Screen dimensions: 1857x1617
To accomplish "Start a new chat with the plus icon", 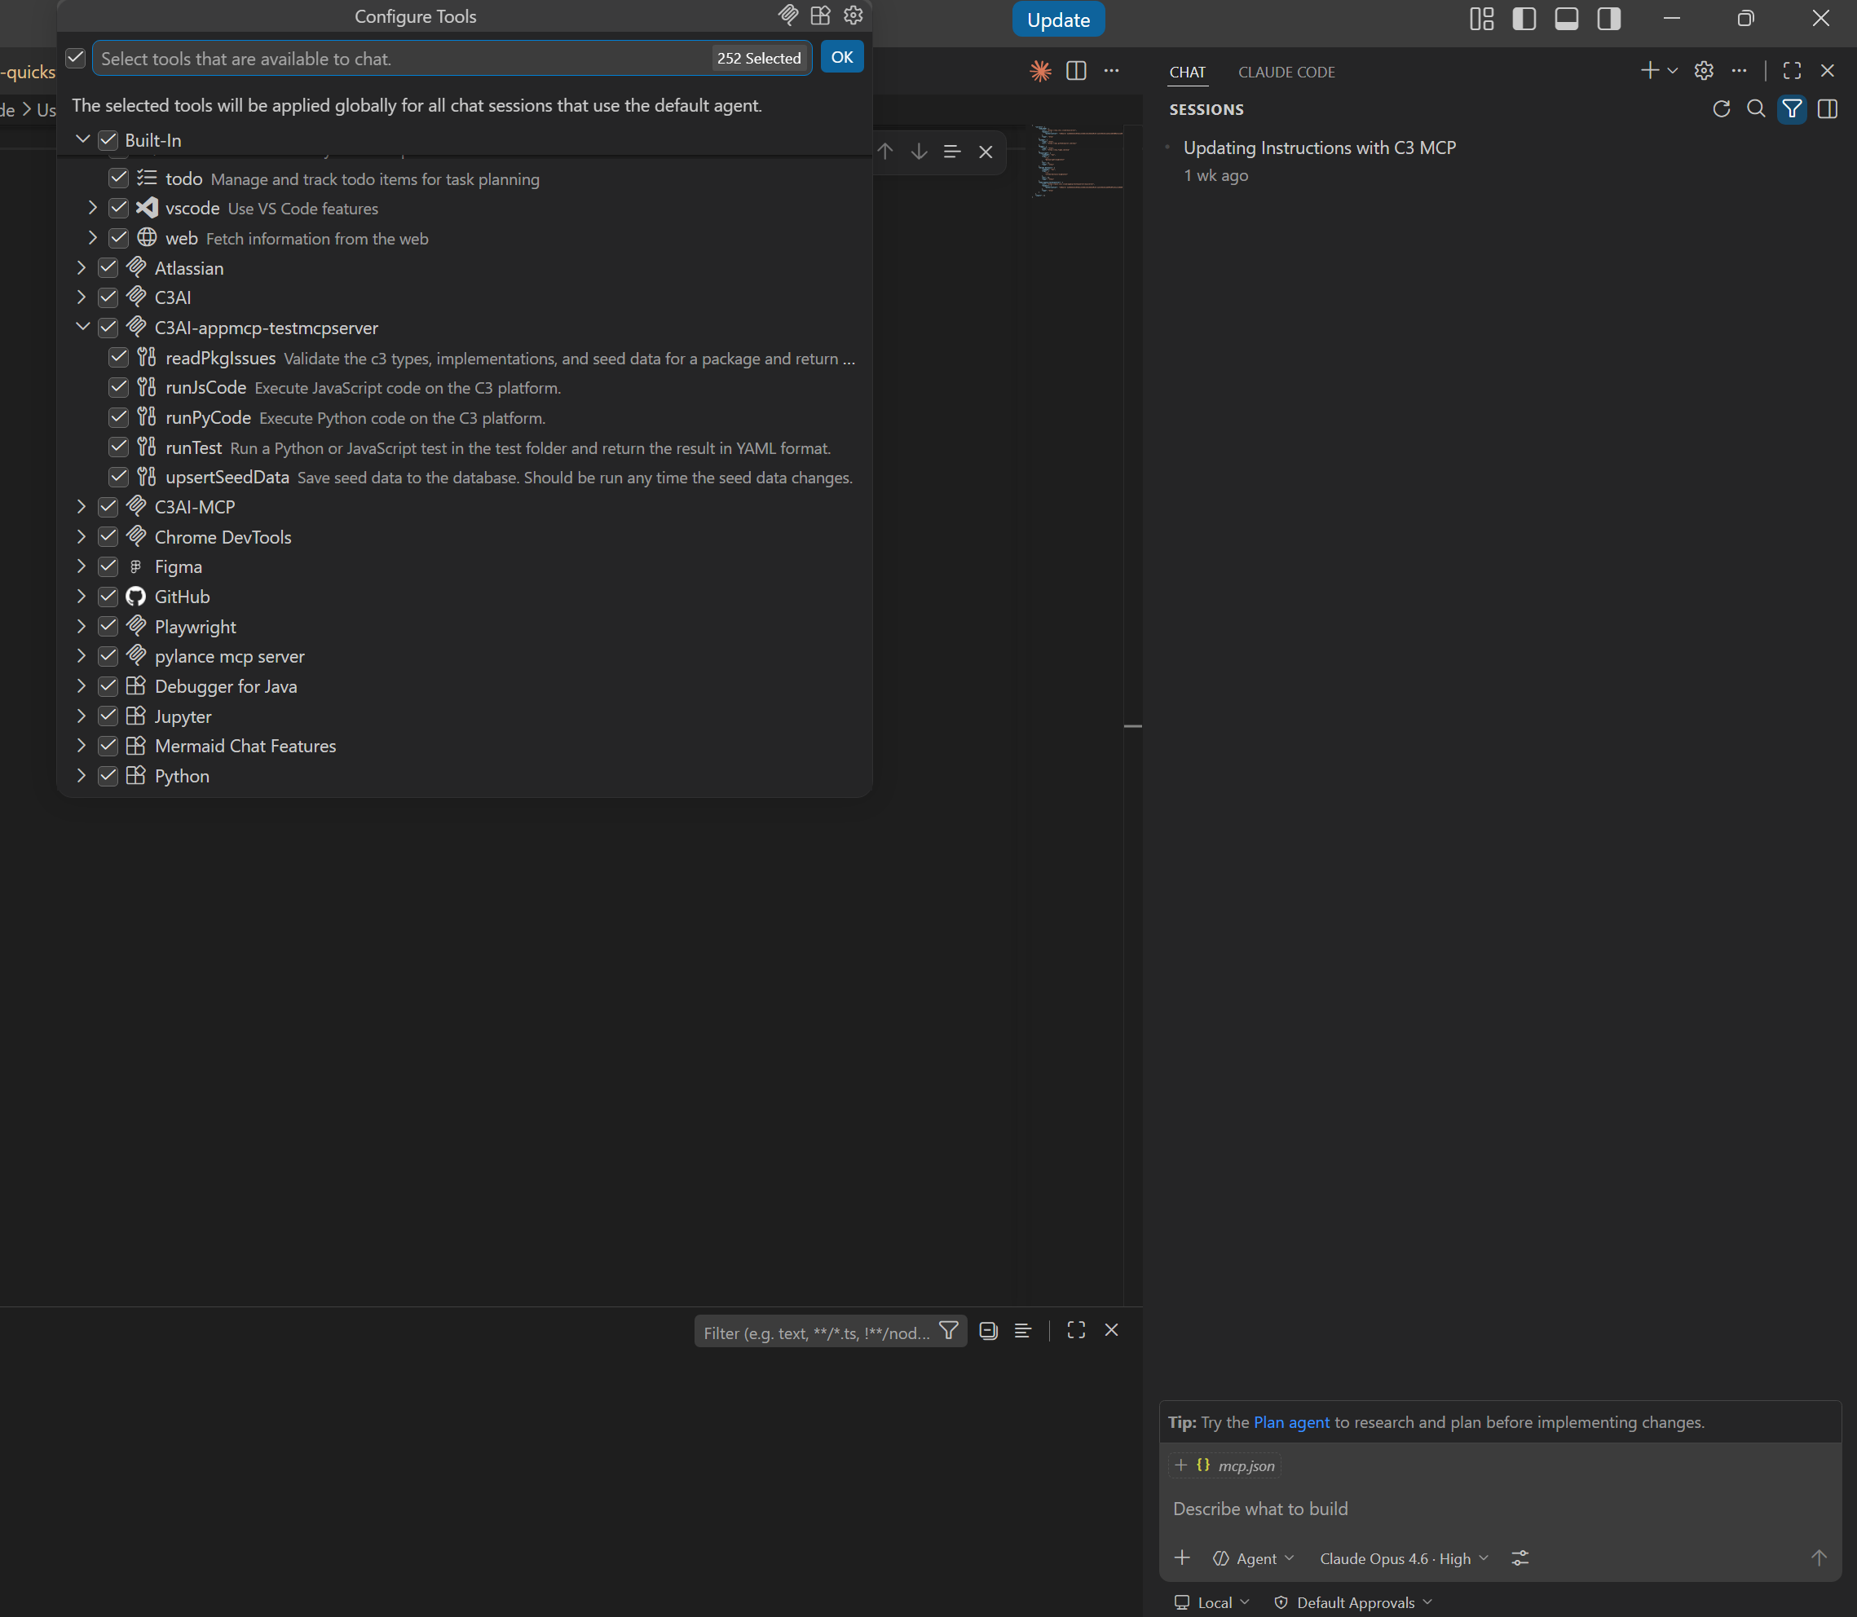I will (x=1649, y=70).
